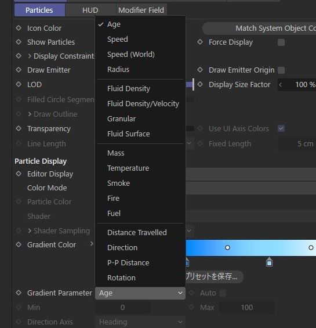Select Distance Travelled in the dropdown list
This screenshot has width=316, height=328.
137,232
